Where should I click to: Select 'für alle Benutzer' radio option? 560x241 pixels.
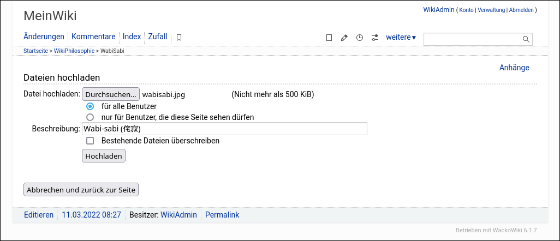[90, 106]
